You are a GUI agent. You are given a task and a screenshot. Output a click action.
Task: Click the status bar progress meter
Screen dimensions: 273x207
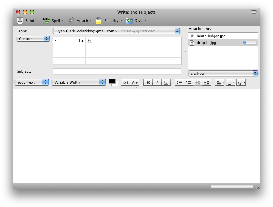[232, 186]
